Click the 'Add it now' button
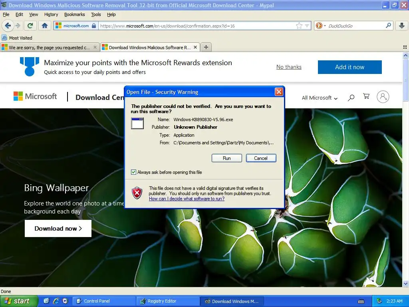Image resolution: width=409 pixels, height=307 pixels. pos(349,67)
